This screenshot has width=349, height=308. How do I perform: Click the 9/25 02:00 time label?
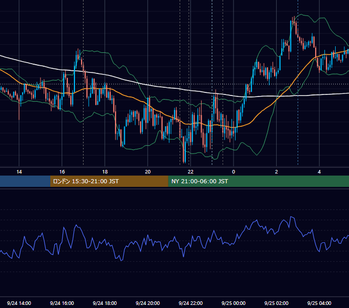pos(276,303)
